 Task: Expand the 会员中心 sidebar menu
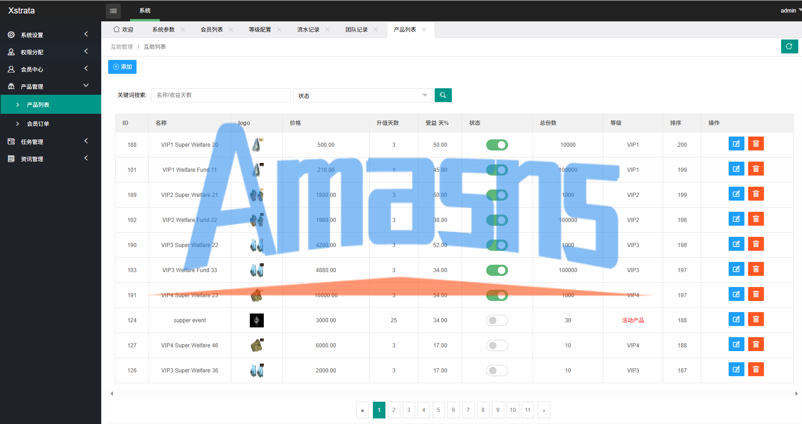pyautogui.click(x=51, y=69)
